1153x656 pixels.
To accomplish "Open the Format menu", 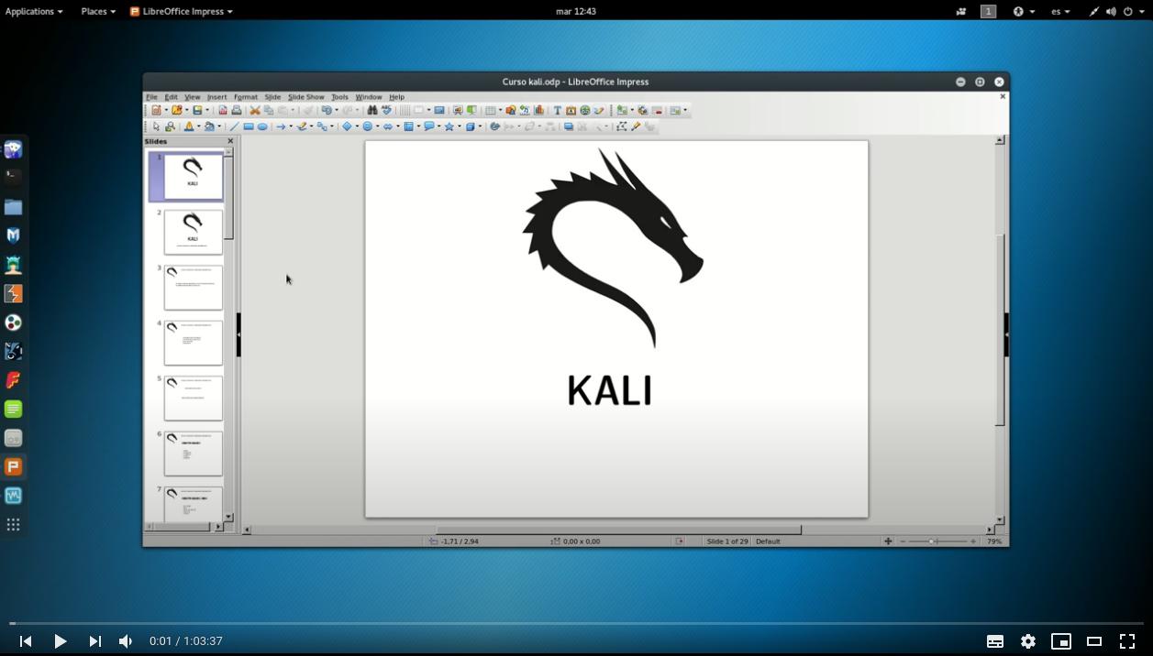I will pyautogui.click(x=245, y=96).
